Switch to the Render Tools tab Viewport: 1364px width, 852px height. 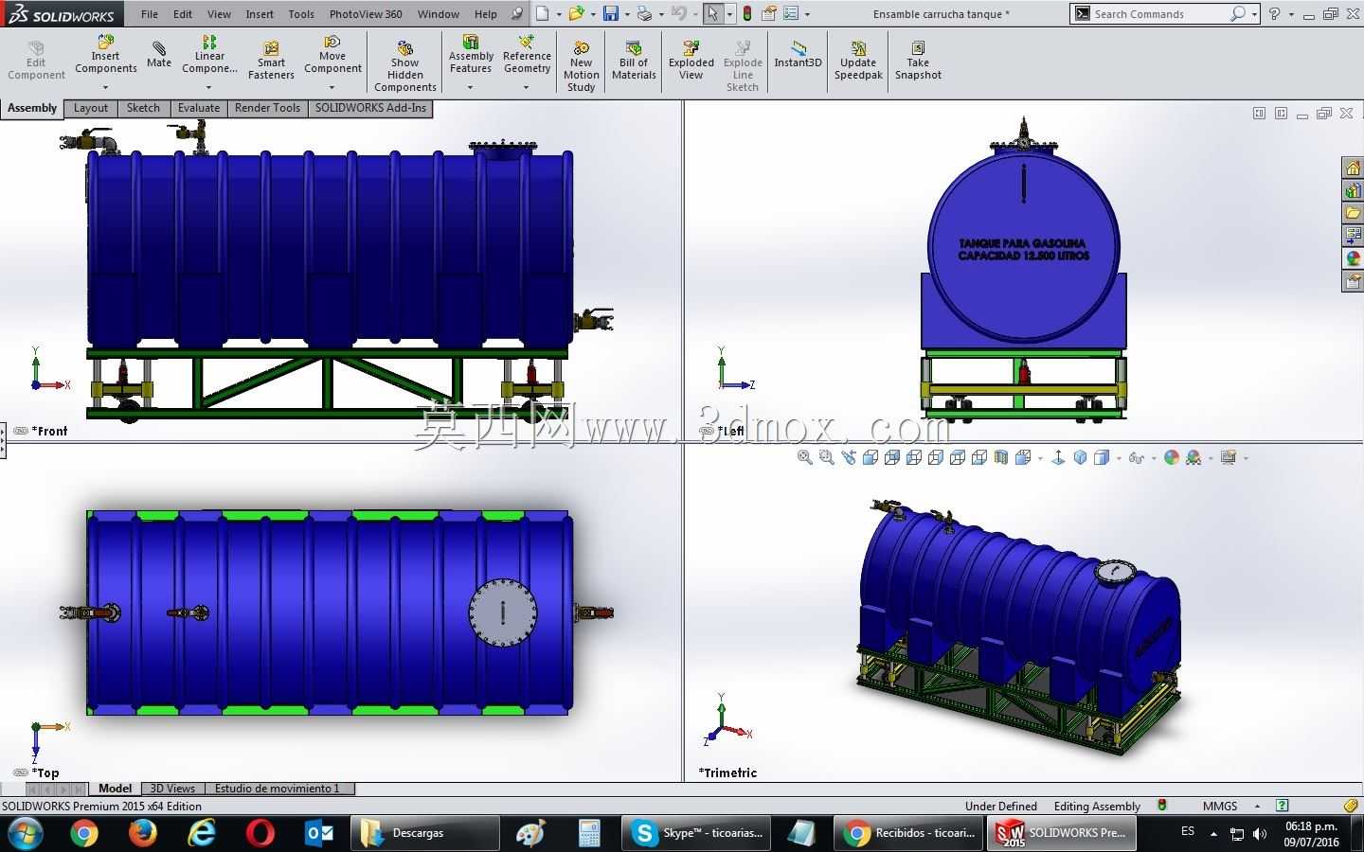click(267, 108)
